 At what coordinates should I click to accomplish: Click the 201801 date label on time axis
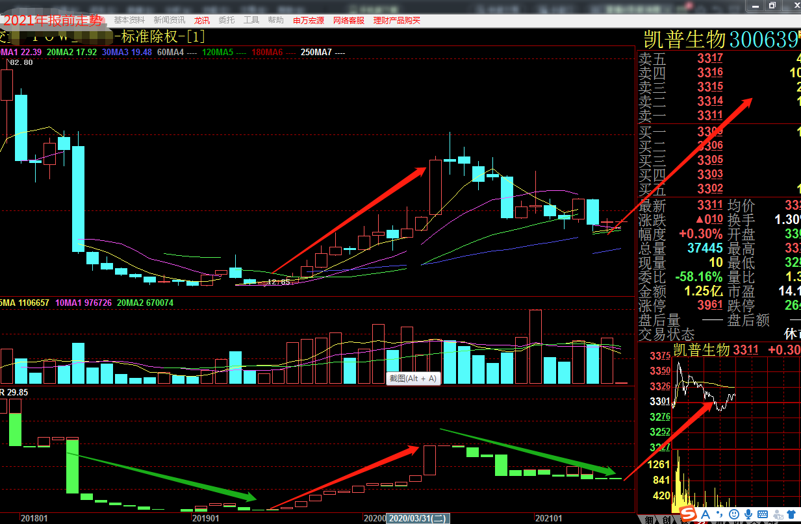click(x=34, y=519)
